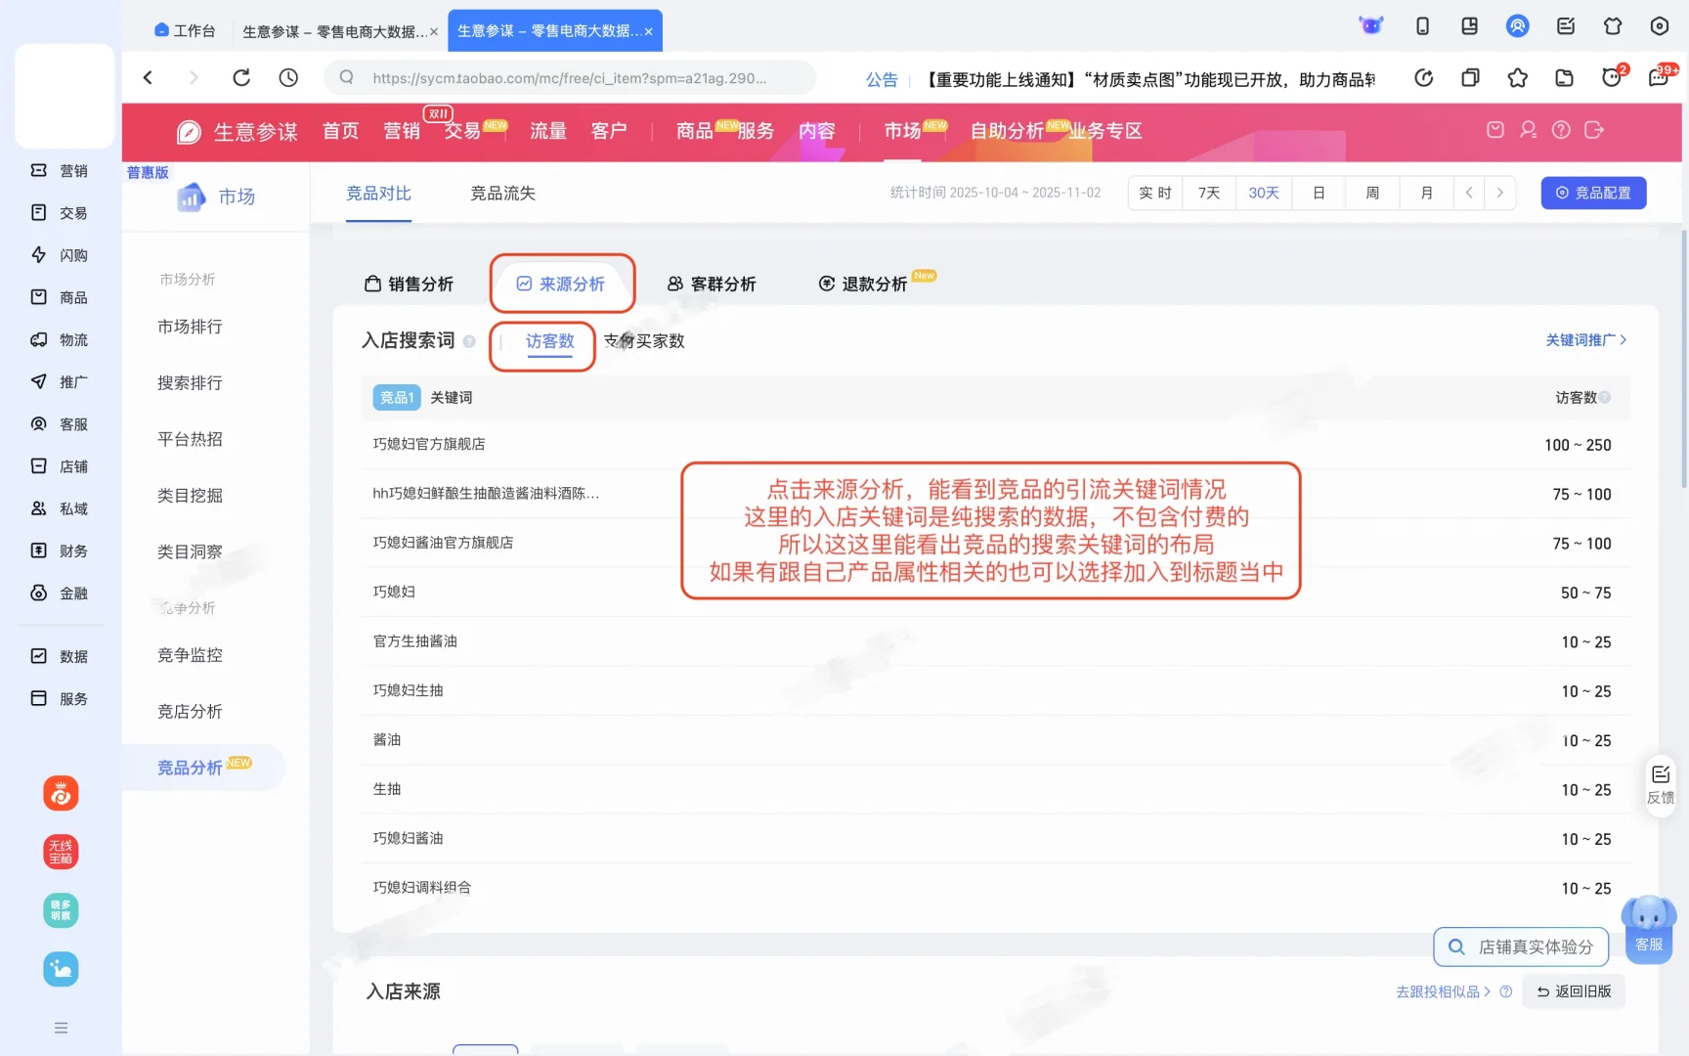Click the overlapping-squares copy icon
The height and width of the screenshot is (1056, 1689).
[1470, 77]
